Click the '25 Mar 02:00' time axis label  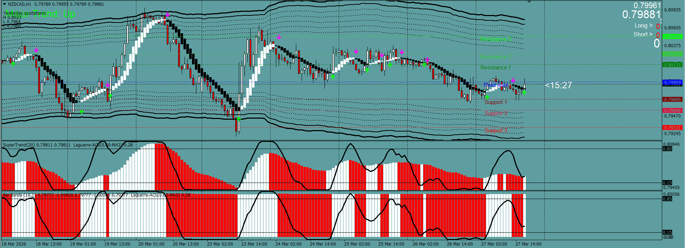(x=357, y=244)
